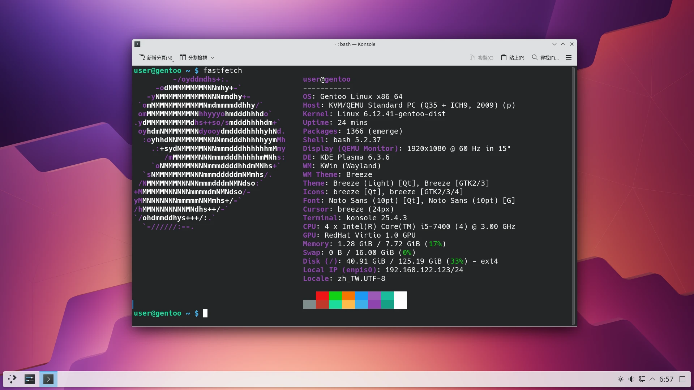The width and height of the screenshot is (694, 390).
Task: Click Konsole window icon in title bar
Action: (x=137, y=44)
